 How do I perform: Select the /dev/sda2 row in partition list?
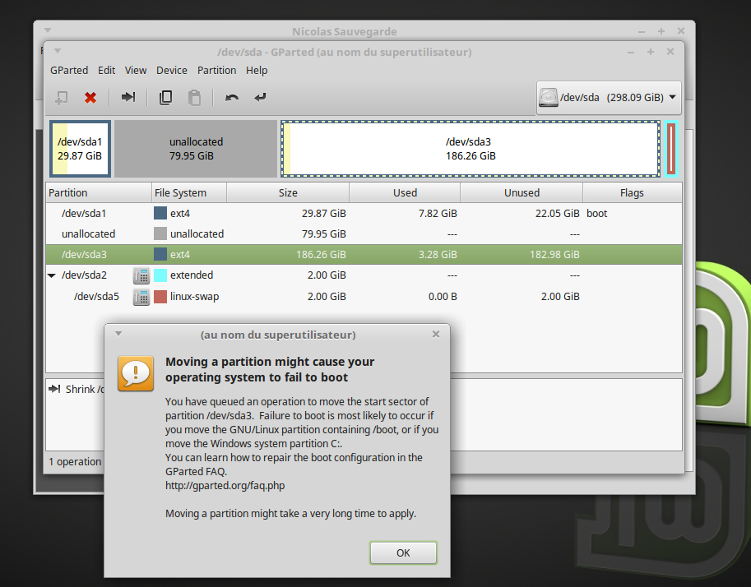pyautogui.click(x=364, y=275)
